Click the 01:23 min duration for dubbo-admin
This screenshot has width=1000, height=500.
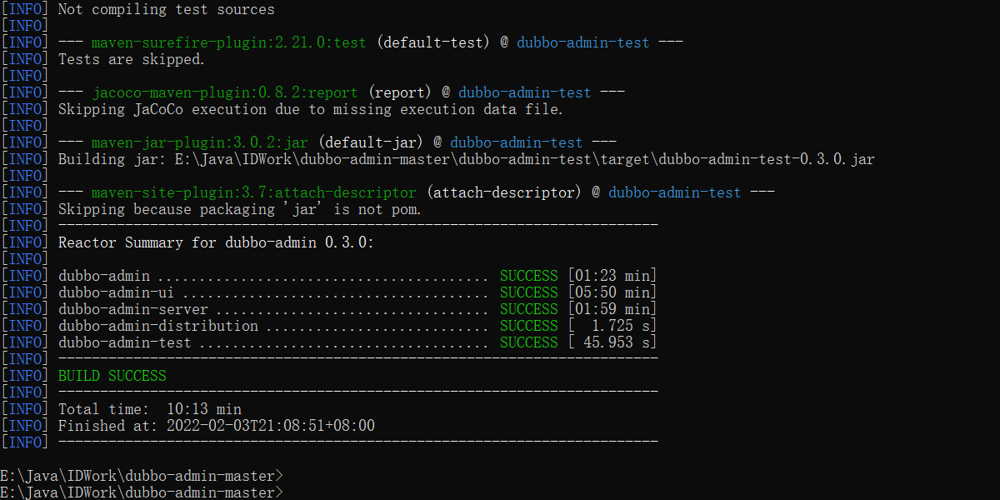[612, 276]
